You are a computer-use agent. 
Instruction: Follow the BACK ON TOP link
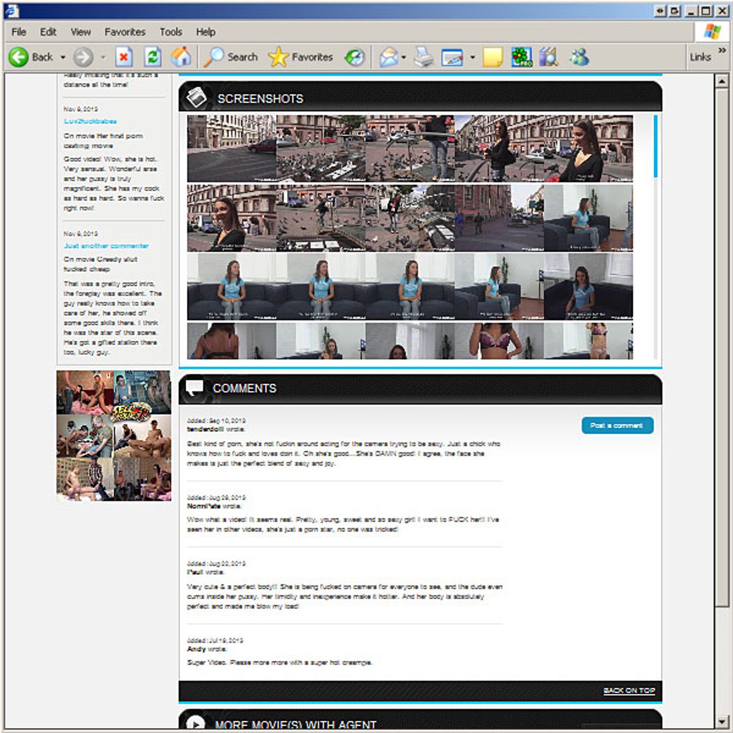tap(629, 690)
